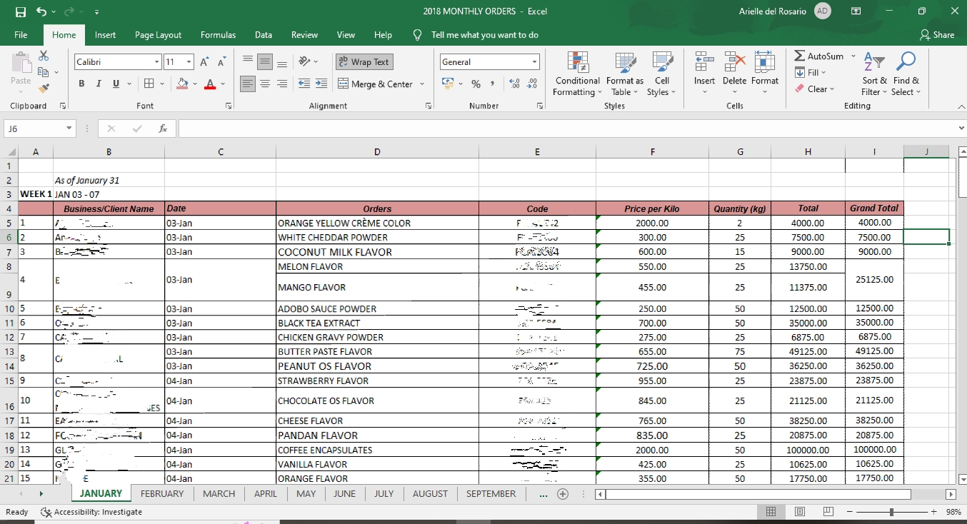Apply comma style number format
Screen dimensions: 967x524
pyautogui.click(x=492, y=84)
